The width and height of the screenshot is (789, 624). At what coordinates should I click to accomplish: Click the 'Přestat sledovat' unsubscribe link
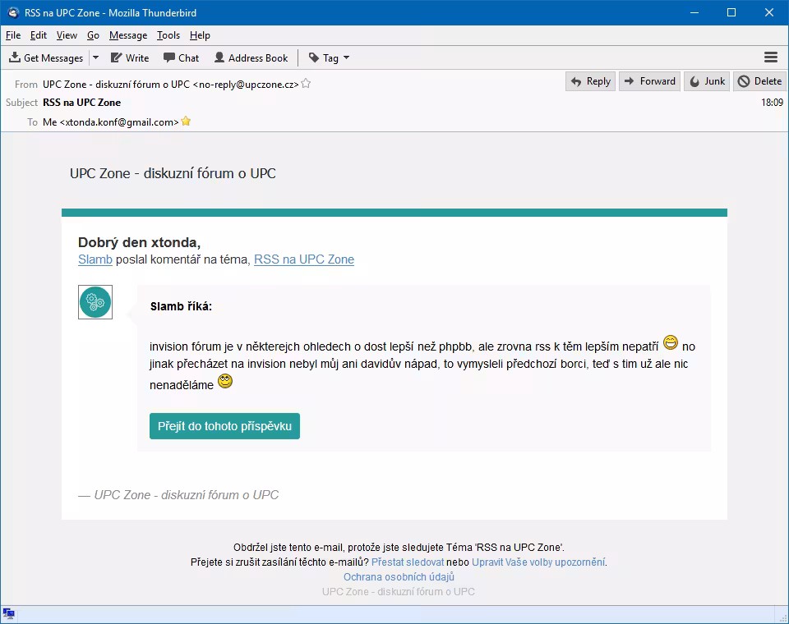pyautogui.click(x=408, y=562)
